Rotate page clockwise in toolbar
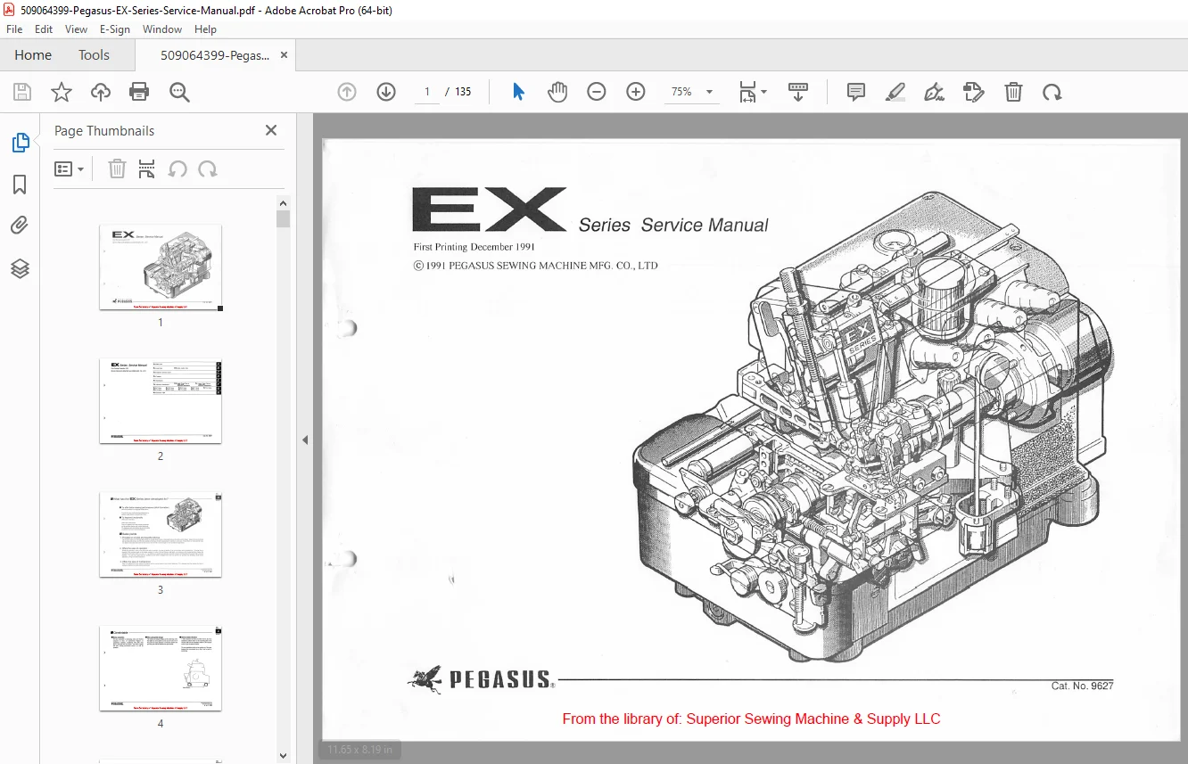Image resolution: width=1188 pixels, height=764 pixels. pyautogui.click(x=1052, y=92)
